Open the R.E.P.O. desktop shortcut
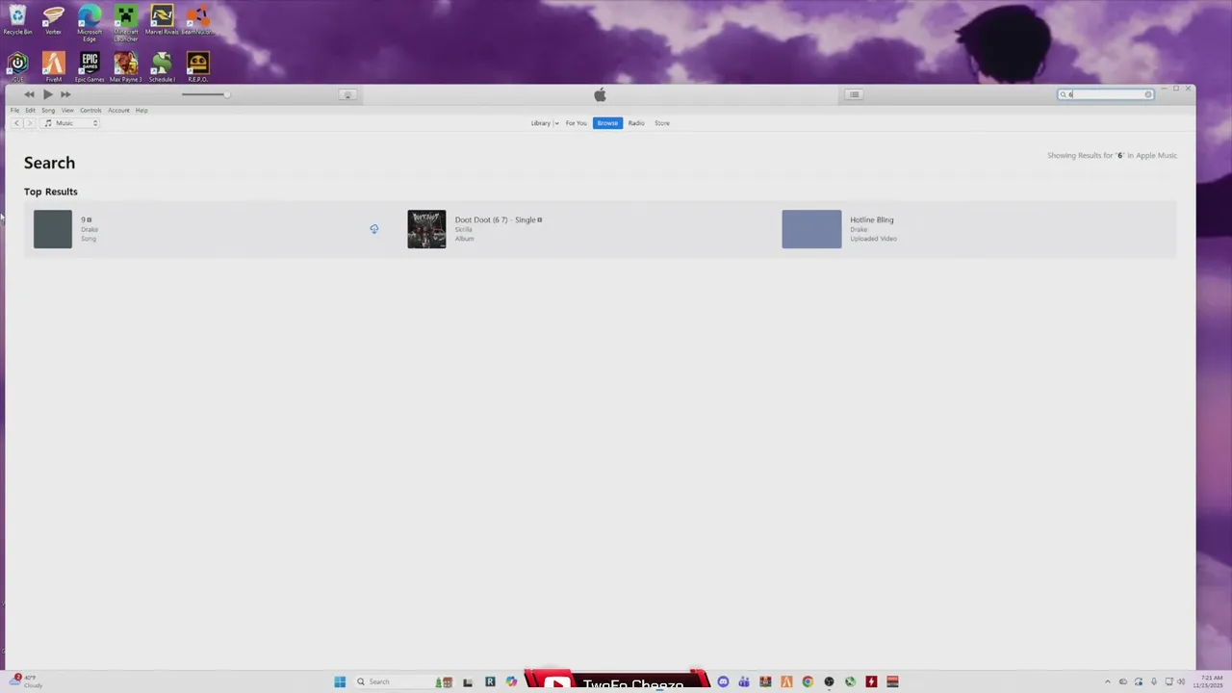1232x693 pixels. 197,66
